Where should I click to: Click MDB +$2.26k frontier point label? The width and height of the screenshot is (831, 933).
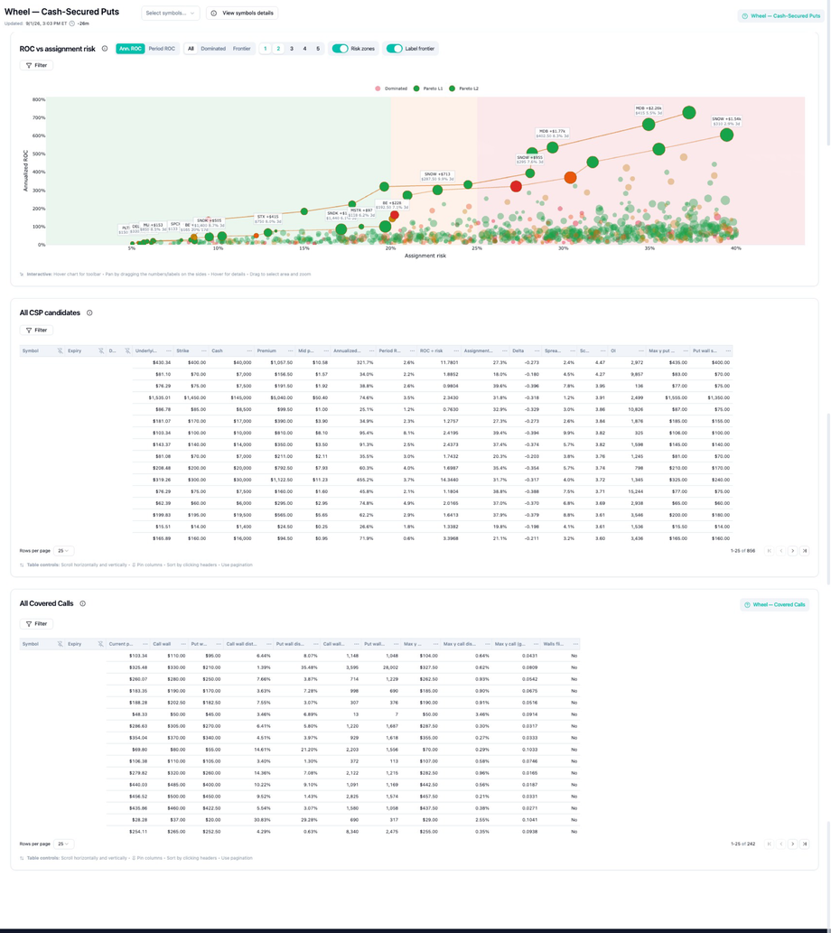(649, 111)
